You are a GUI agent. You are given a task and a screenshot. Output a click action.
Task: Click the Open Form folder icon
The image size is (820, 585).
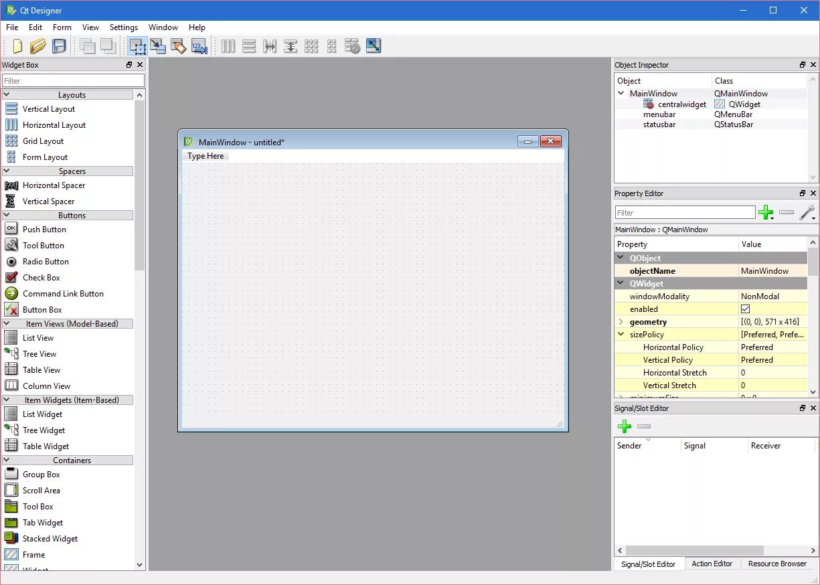tap(38, 46)
